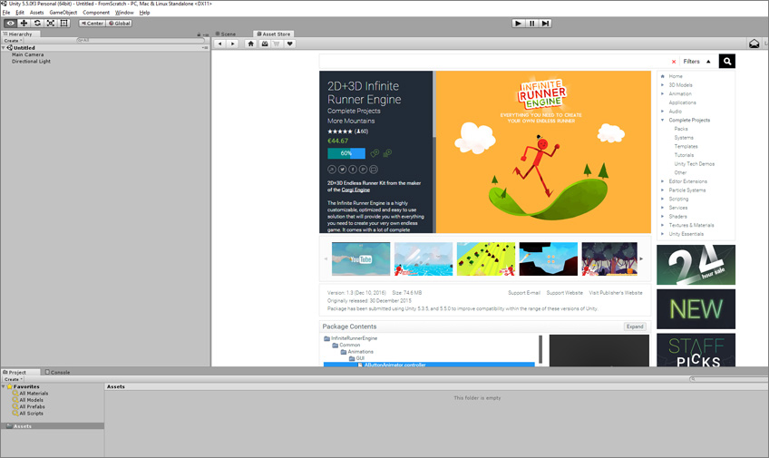Open the YouTube video thumbnail

[x=361, y=258]
